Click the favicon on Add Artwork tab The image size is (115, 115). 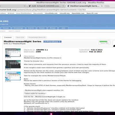pos(30,6)
